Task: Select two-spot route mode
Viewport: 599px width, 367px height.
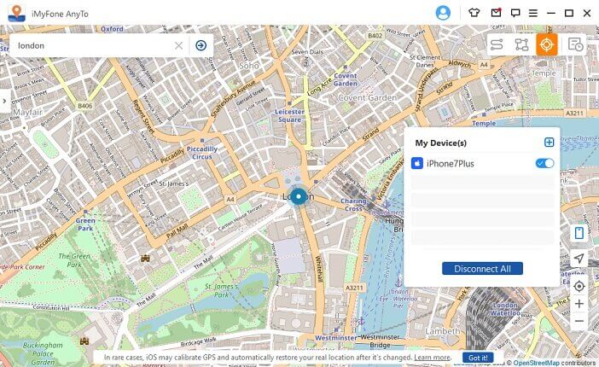Action: click(497, 44)
